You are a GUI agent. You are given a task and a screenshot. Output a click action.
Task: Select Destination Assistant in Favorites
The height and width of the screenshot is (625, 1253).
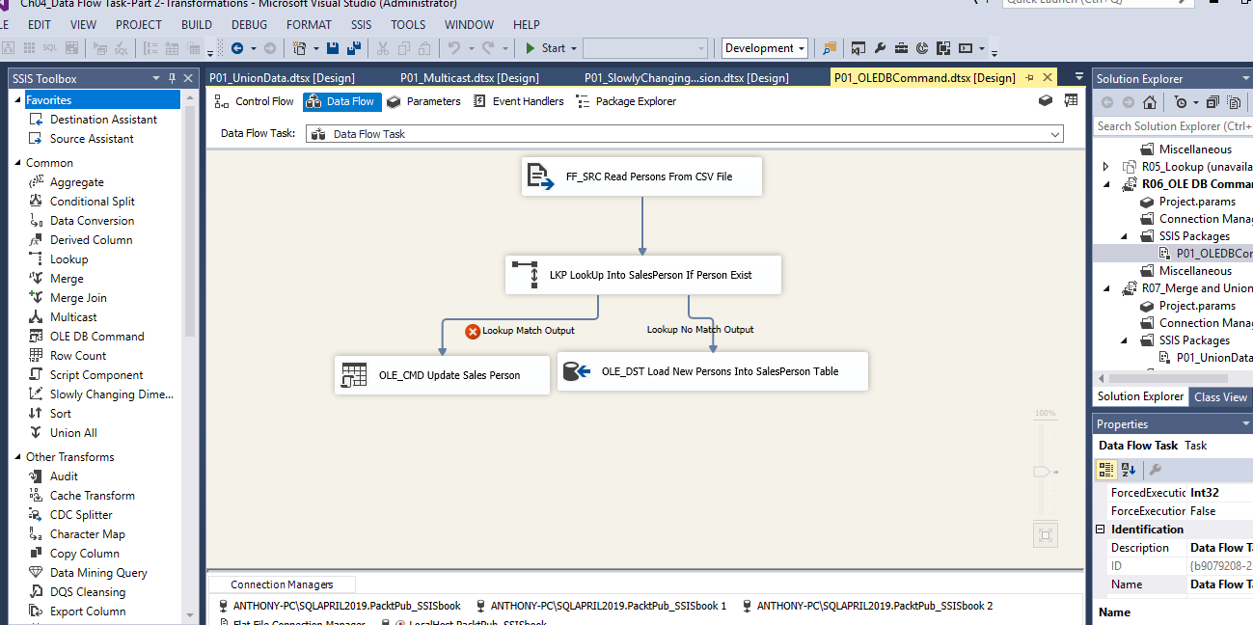tap(103, 120)
